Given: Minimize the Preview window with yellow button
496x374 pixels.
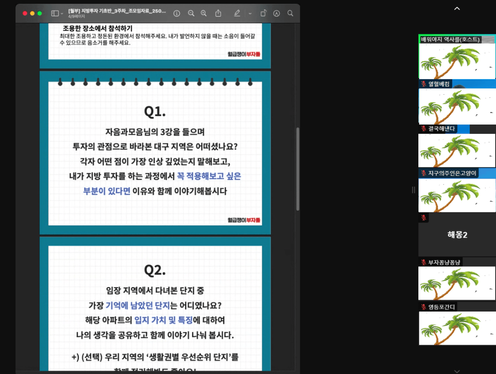Looking at the screenshot, I should click(32, 13).
